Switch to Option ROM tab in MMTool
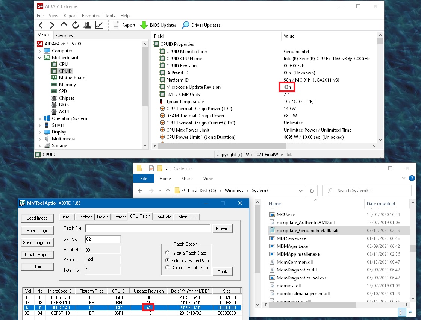This screenshot has width=421, height=320. (186, 217)
